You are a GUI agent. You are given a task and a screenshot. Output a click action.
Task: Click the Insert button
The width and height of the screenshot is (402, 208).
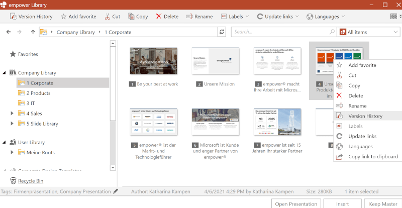pos(343,203)
